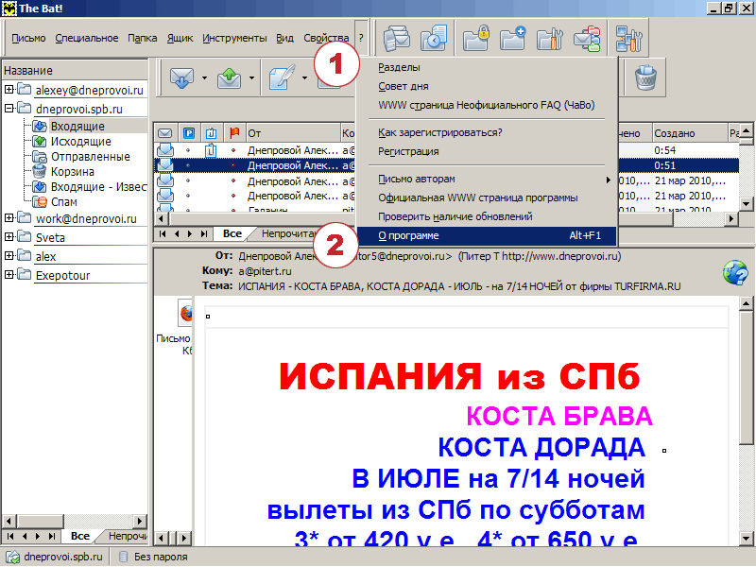Expand the work@dneprovoi.ru account node
Screen dimensions: 756x567
[x=9, y=218]
